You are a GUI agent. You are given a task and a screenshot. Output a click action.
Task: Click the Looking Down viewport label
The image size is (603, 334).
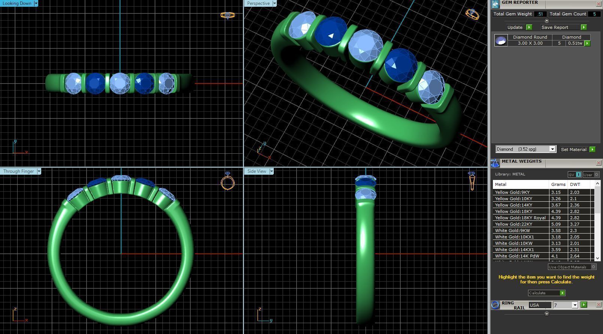pyautogui.click(x=17, y=3)
